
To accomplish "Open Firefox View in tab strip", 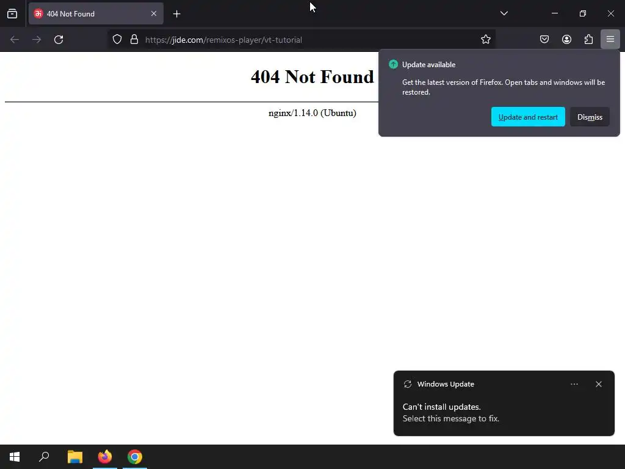I will 12,13.
